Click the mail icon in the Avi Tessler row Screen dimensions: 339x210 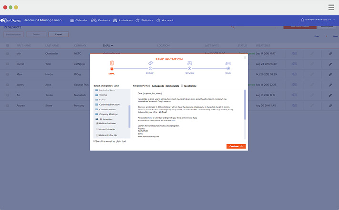[294, 95]
